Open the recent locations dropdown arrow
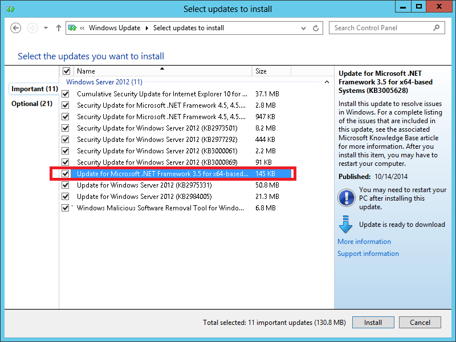Viewport: 456px width, 342px height. (46, 28)
